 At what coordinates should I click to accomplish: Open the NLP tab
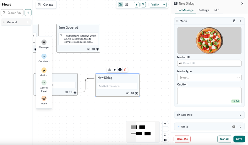pos(217,10)
